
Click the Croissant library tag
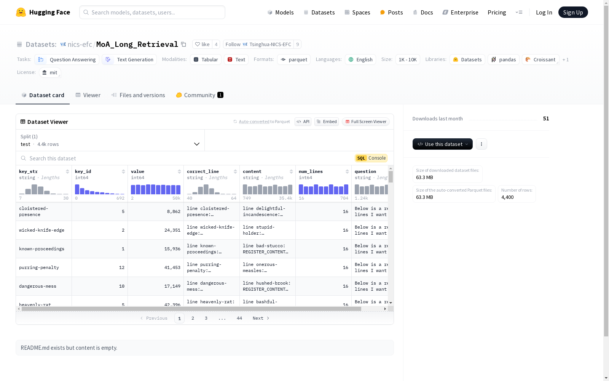pyautogui.click(x=540, y=59)
